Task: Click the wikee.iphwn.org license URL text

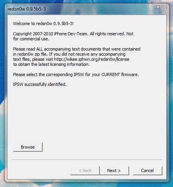Action: 92,59
